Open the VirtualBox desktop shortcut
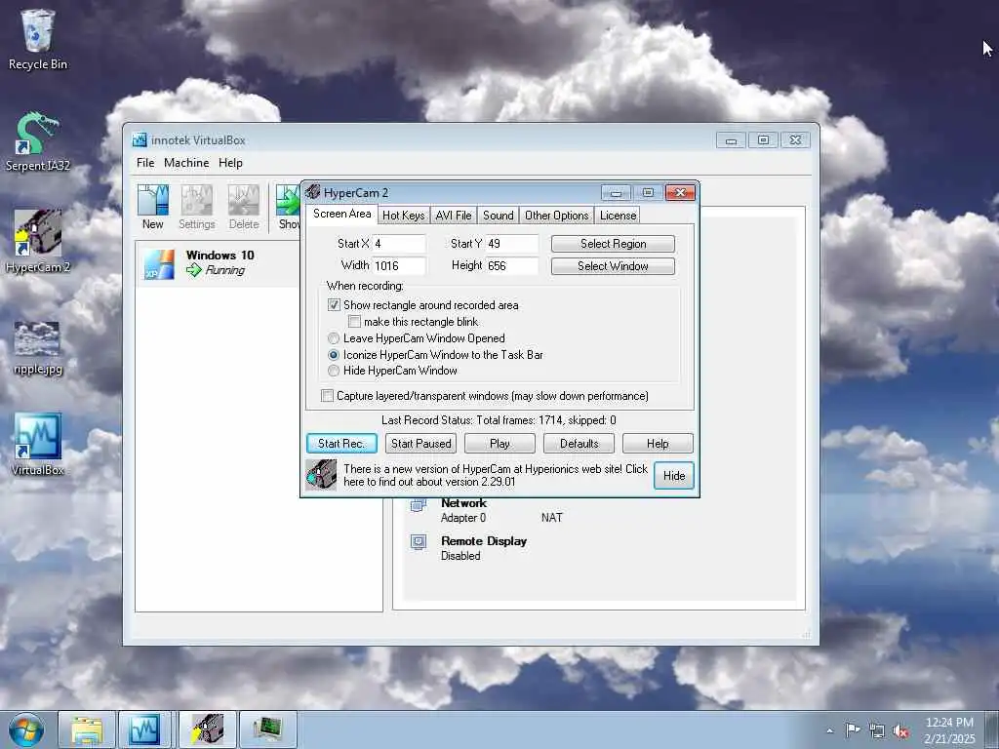 38,445
